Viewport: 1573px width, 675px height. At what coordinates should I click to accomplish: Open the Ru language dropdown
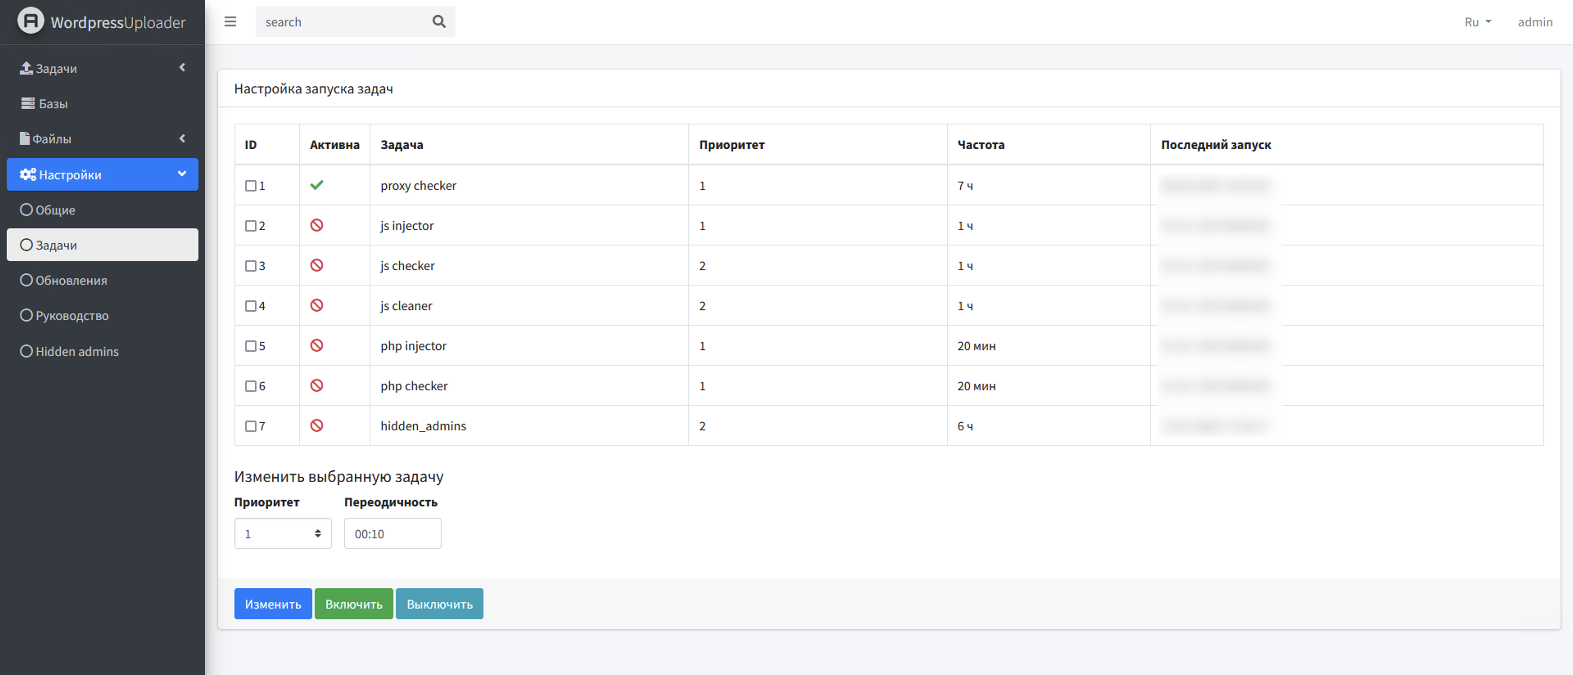[x=1477, y=22]
